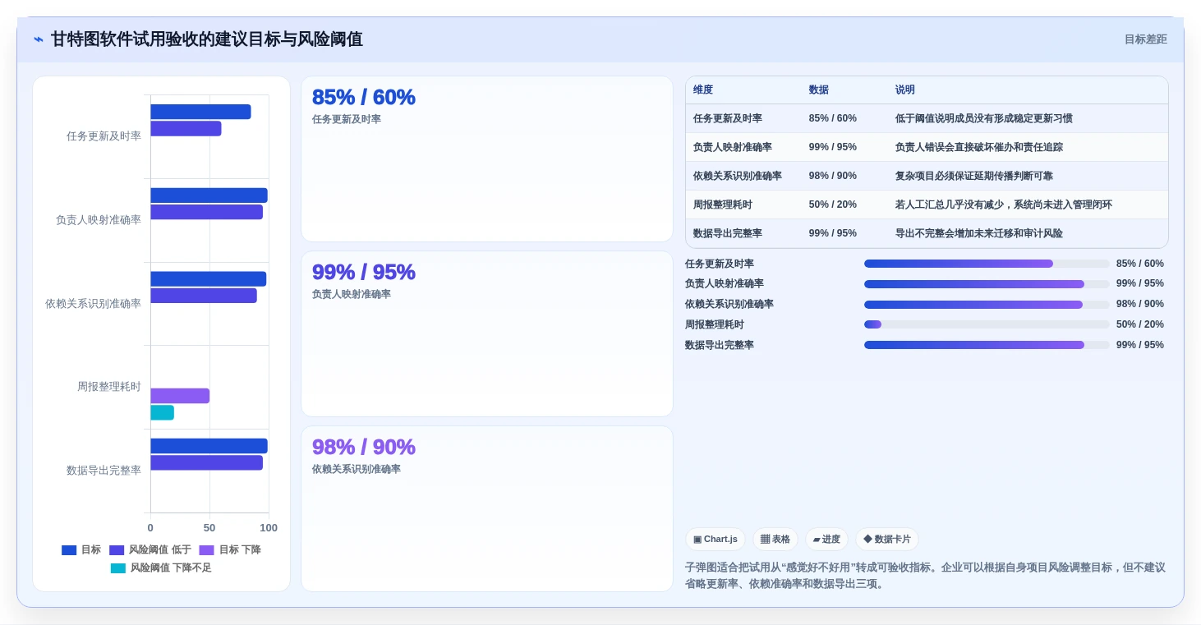
Task: Toggle the cyan 风险阈值 下降不足 legend swatch
Action: pos(118,568)
